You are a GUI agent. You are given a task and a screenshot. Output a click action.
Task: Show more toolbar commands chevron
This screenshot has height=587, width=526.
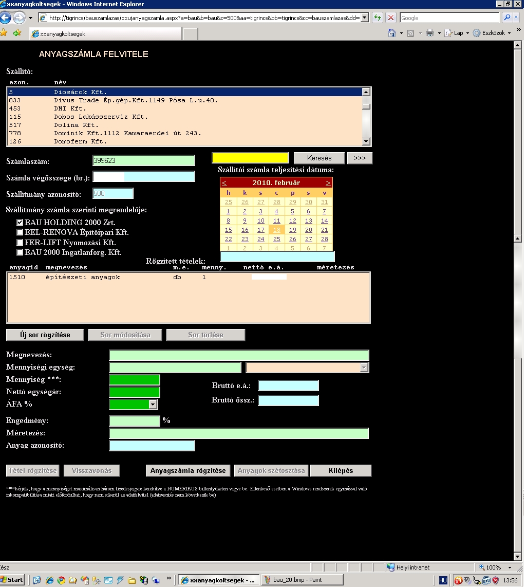tap(518, 30)
